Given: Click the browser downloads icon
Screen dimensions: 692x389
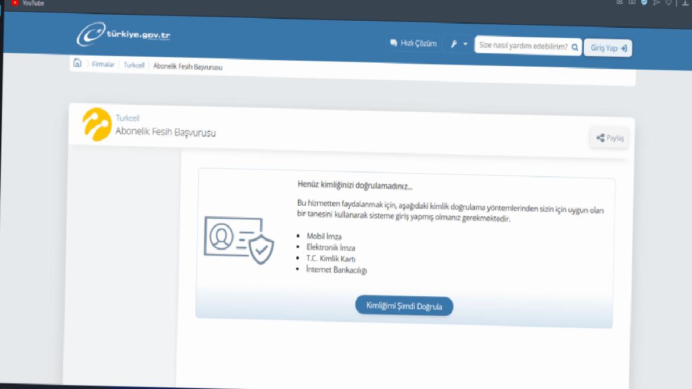Looking at the screenshot, I should (x=686, y=2).
